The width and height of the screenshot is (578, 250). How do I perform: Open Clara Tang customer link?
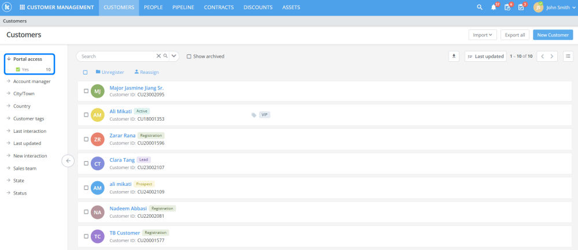122,160
